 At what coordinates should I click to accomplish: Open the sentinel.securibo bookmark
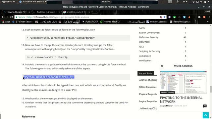click(157, 22)
